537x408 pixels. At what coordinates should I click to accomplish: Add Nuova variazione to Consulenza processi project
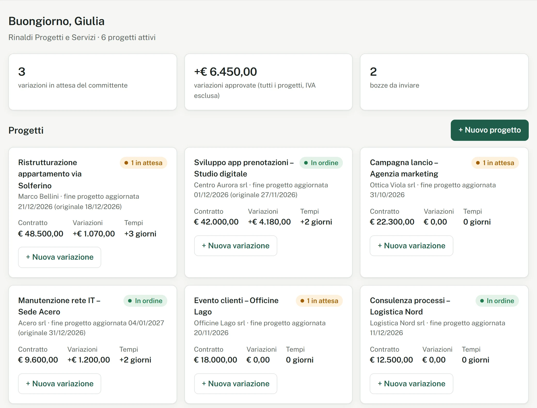[x=412, y=384]
